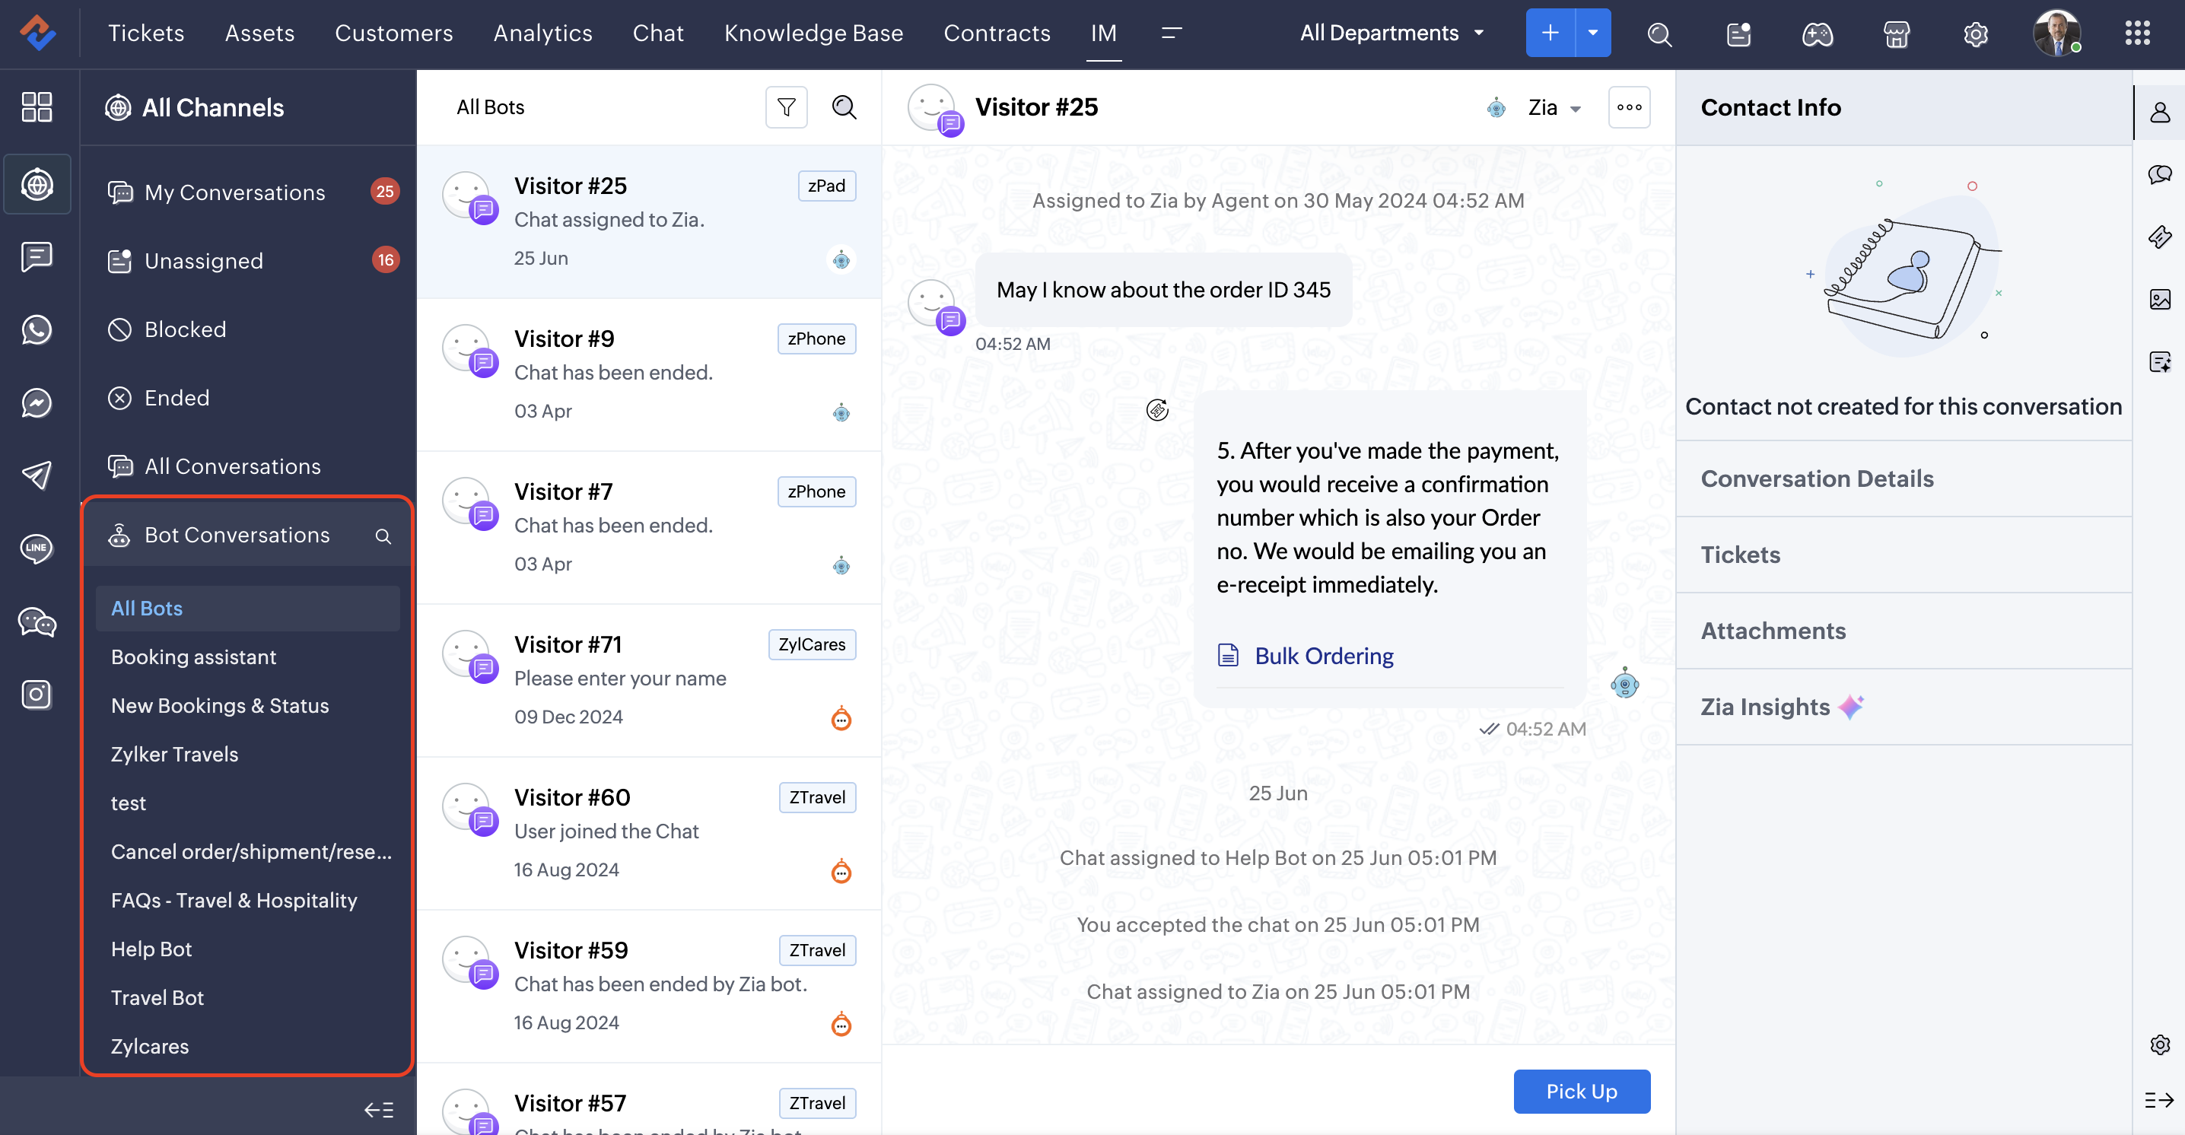
Task: Select the Messenger channel sidebar icon
Action: [x=37, y=403]
